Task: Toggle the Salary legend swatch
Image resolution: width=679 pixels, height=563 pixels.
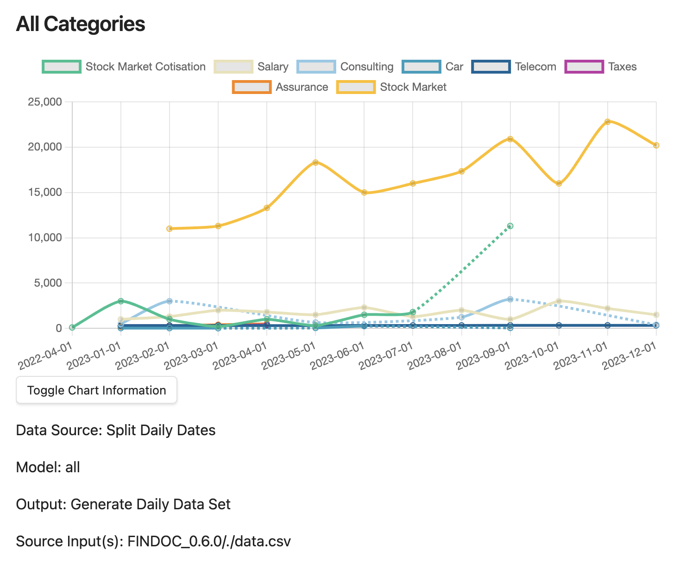Action: pyautogui.click(x=234, y=67)
